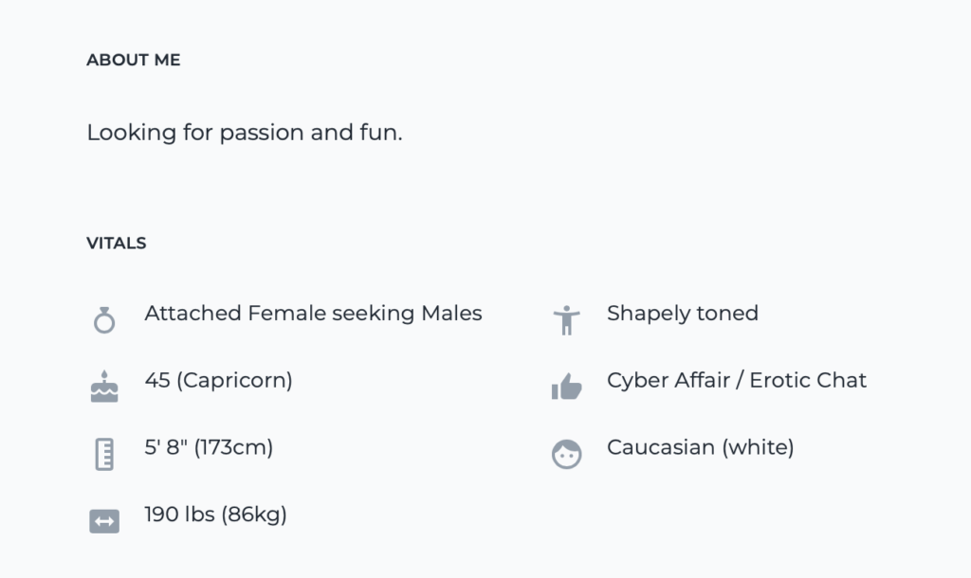Click the thumbs-up interests icon
Image resolution: width=971 pixels, height=578 pixels.
pos(566,387)
